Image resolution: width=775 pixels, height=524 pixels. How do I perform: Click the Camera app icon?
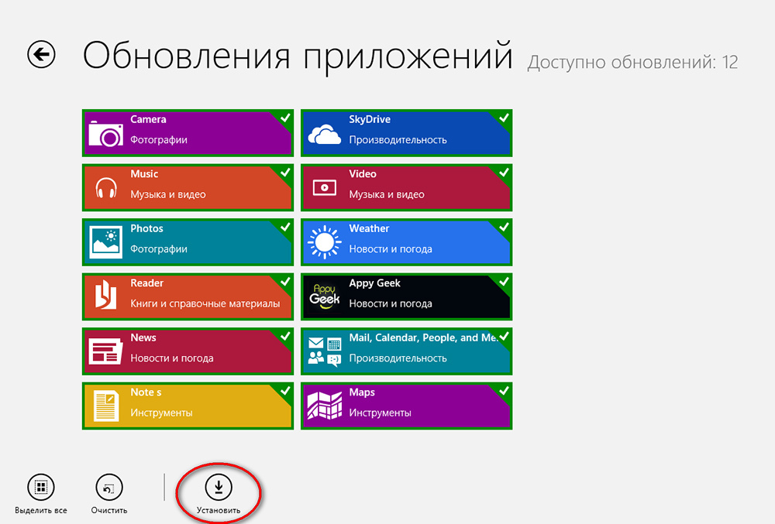tap(105, 133)
